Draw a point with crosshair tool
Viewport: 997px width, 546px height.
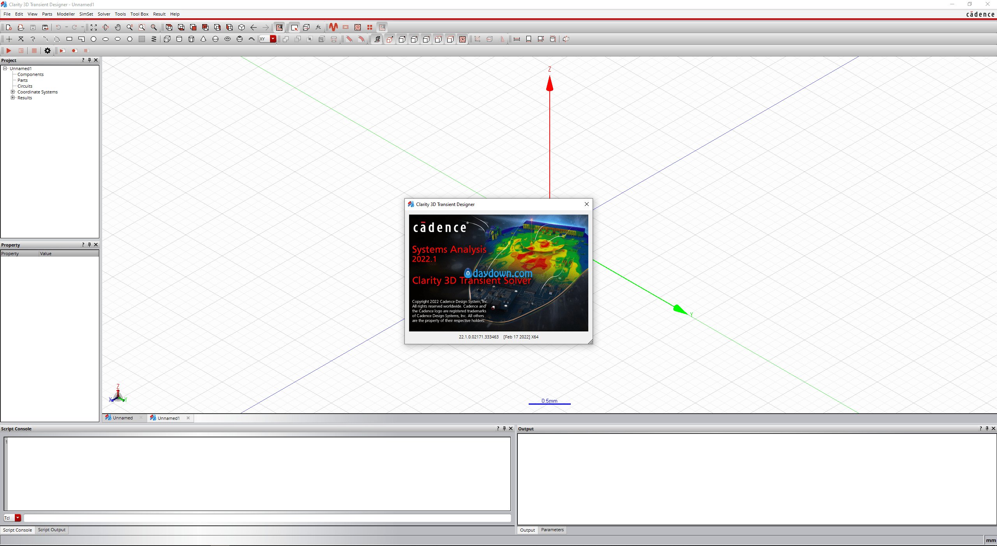9,39
